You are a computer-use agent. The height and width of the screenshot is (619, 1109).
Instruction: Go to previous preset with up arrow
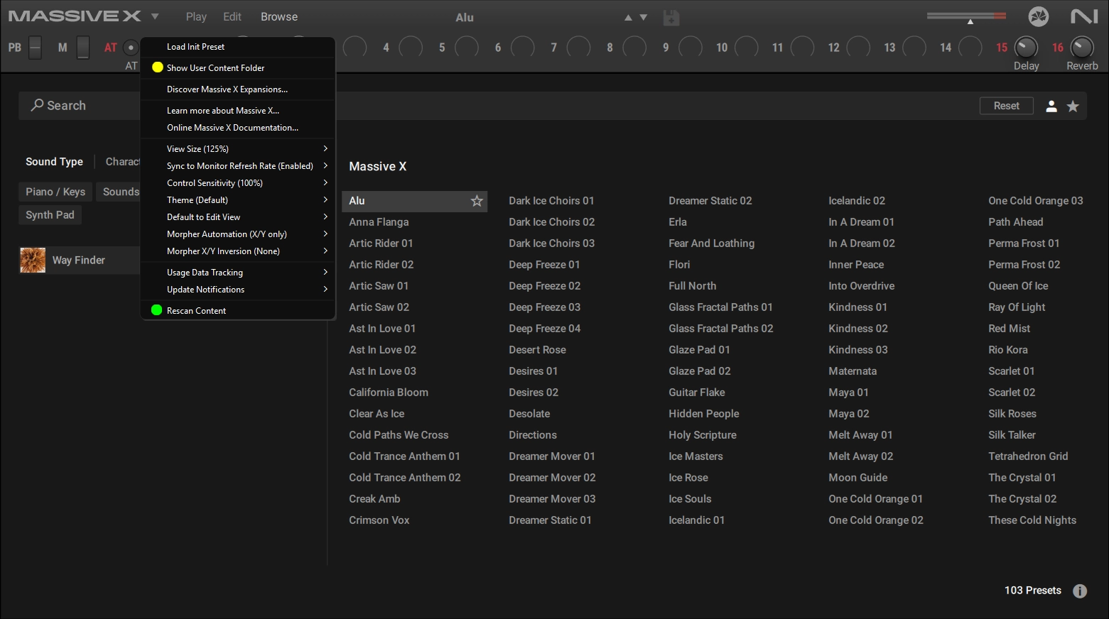628,17
